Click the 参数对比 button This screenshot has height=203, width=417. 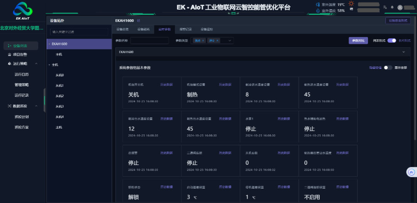(358, 40)
